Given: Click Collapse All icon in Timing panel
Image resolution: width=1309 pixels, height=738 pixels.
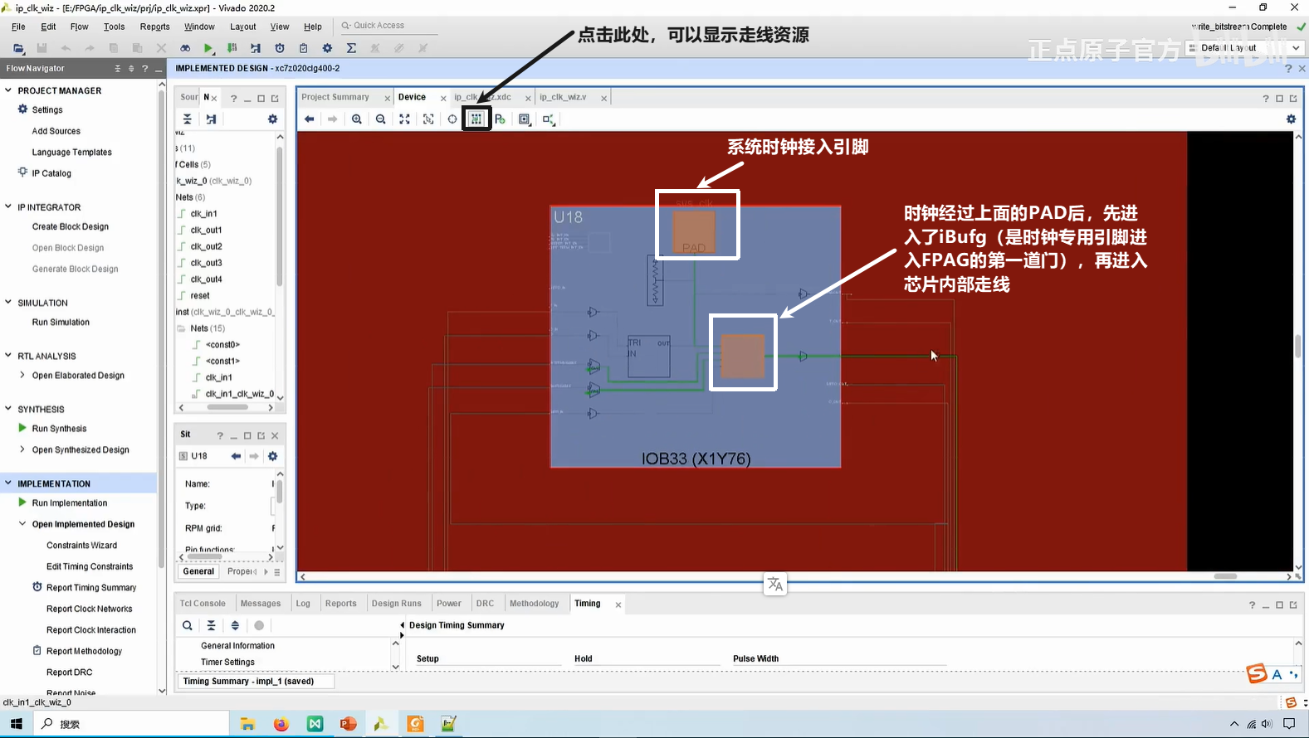Looking at the screenshot, I should [212, 626].
